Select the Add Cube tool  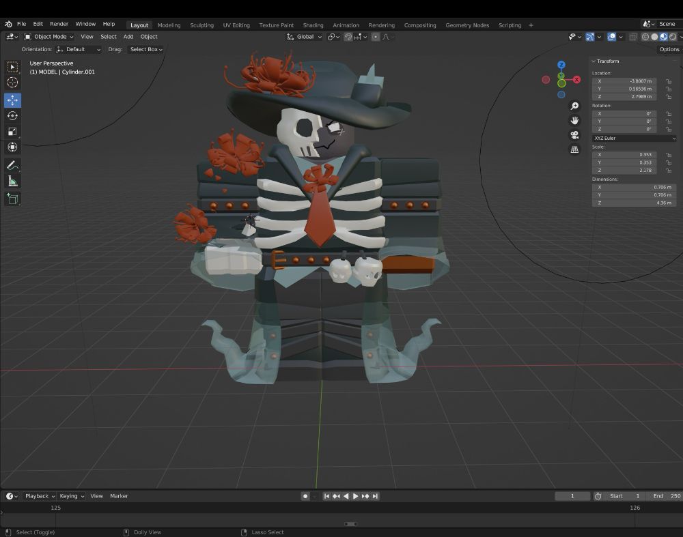click(12, 199)
